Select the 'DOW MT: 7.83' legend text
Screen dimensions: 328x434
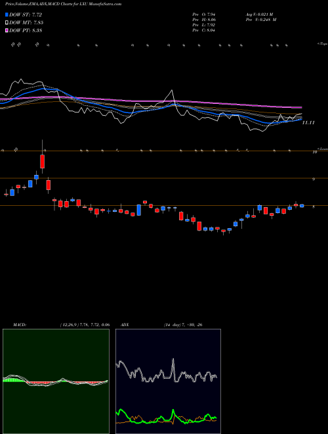(26, 23)
